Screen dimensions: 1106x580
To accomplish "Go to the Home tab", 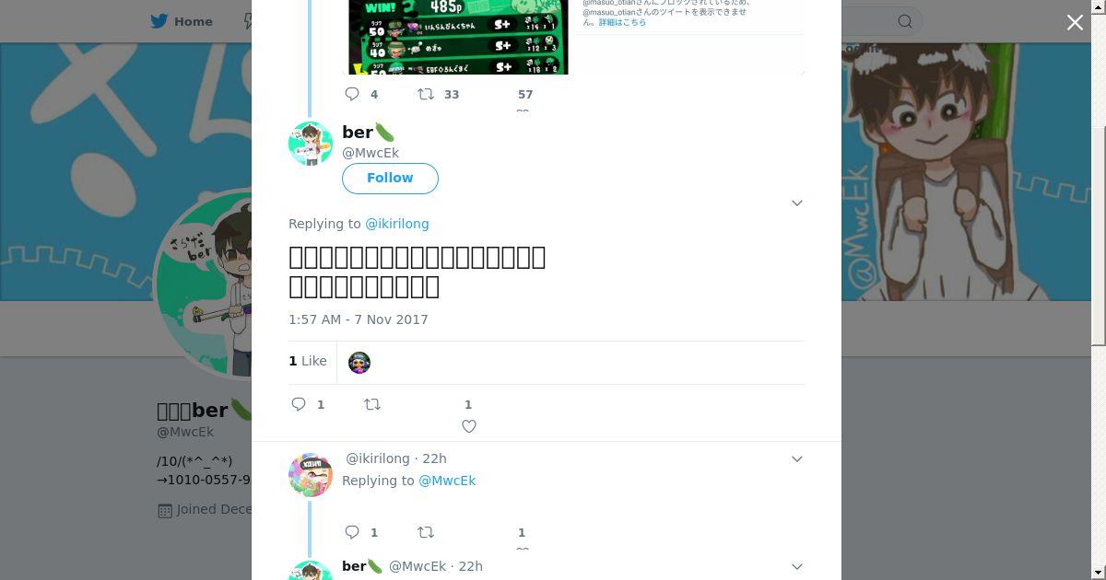I will pyautogui.click(x=182, y=21).
